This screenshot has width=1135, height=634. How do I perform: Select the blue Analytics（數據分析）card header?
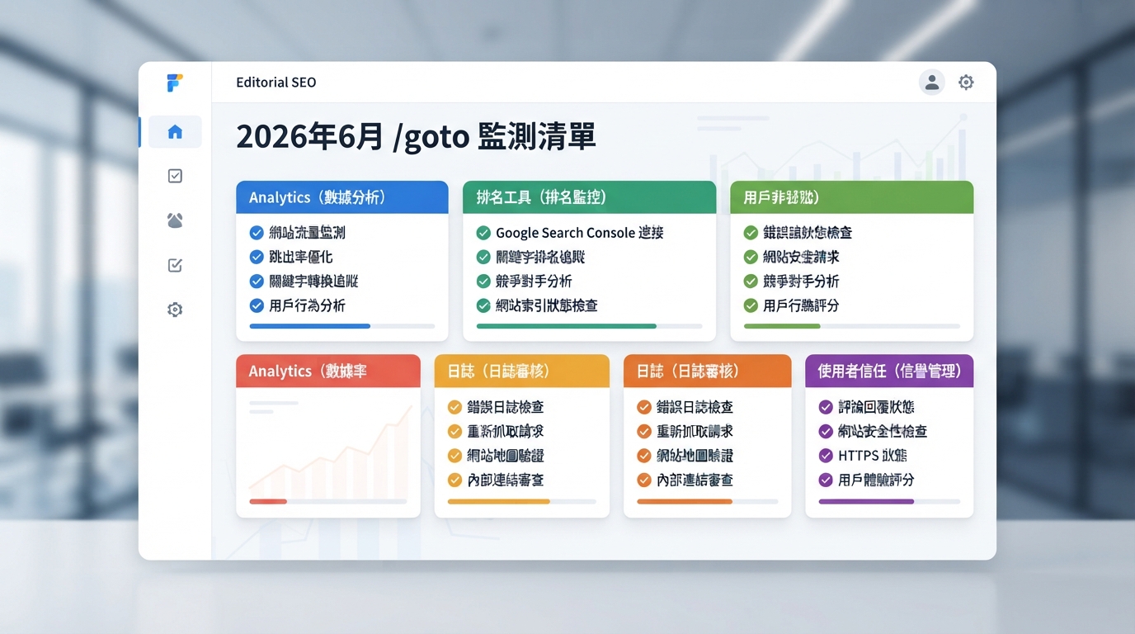(x=342, y=197)
